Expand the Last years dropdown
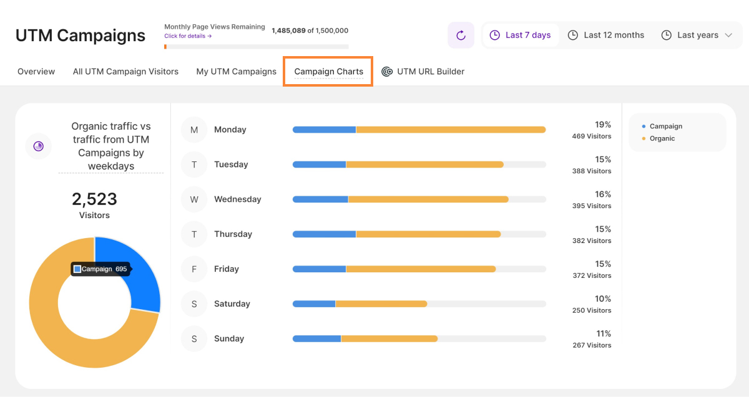 697,36
